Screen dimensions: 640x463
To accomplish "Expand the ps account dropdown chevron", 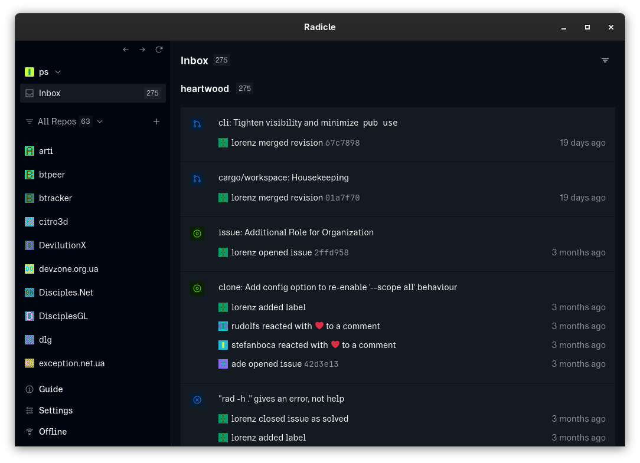I will [x=58, y=72].
